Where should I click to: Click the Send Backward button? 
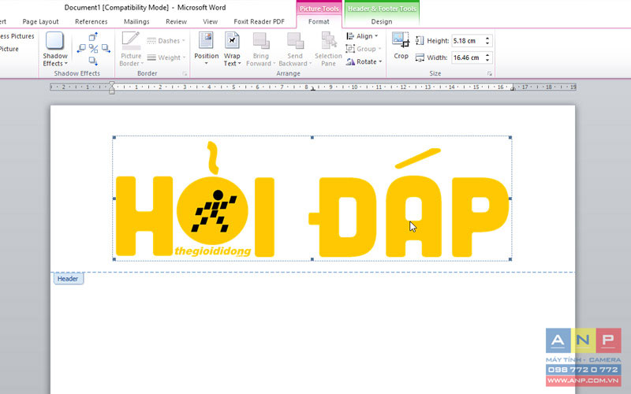click(295, 49)
